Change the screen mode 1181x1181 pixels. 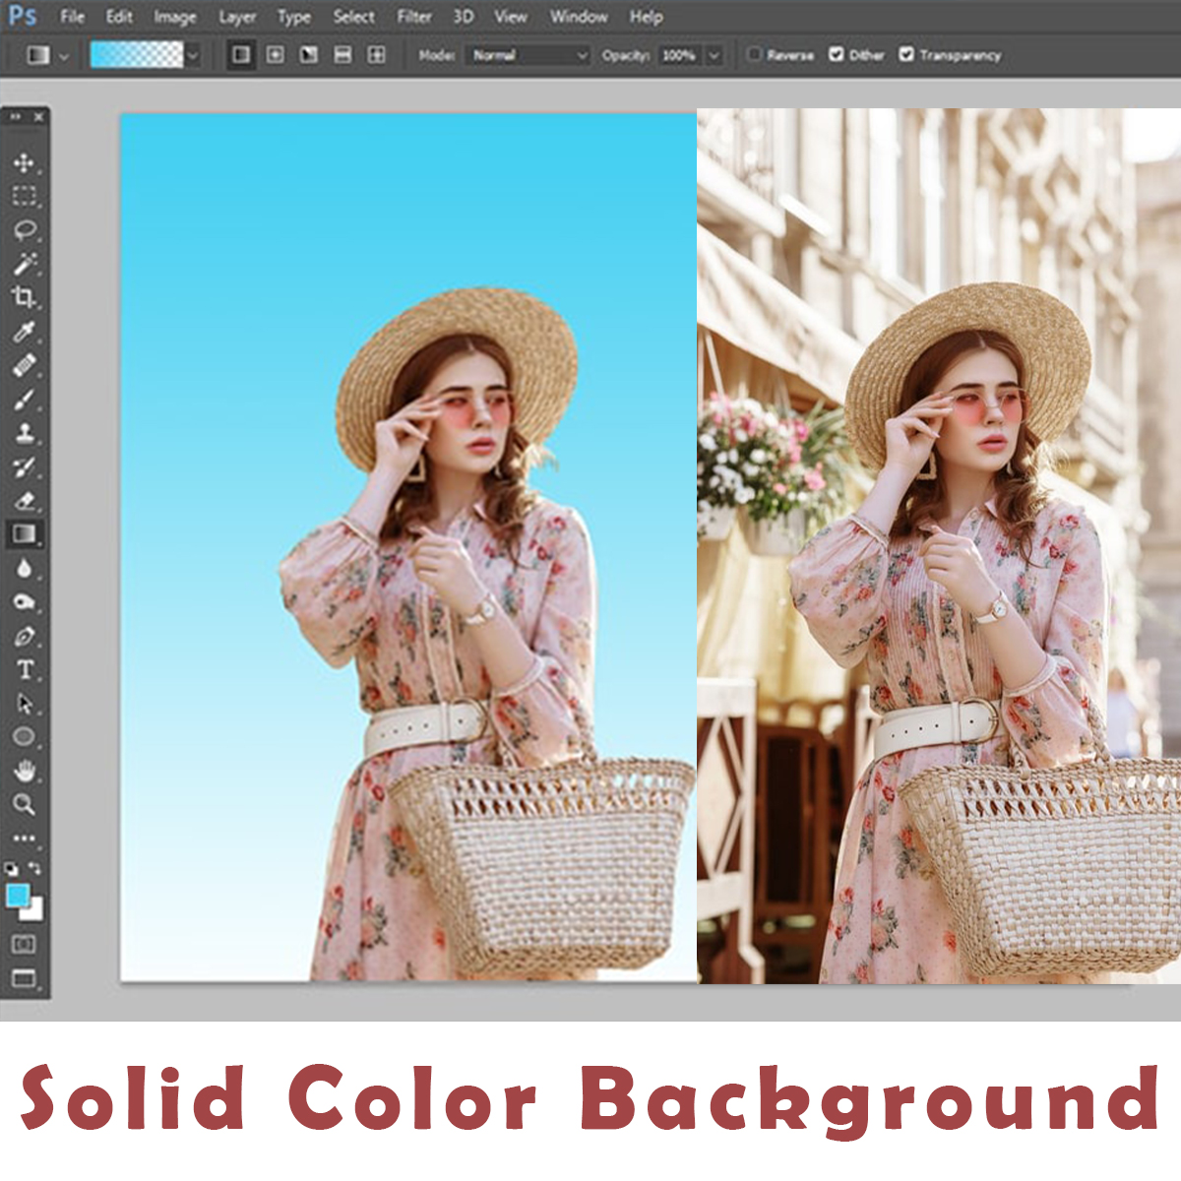point(24,977)
